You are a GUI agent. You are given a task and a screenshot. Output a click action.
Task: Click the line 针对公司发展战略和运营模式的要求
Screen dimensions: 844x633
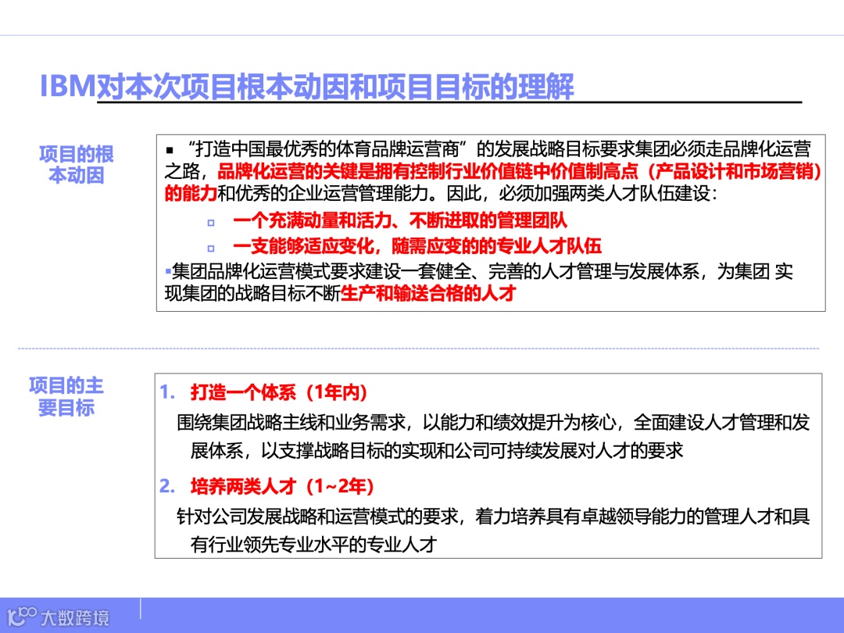[x=493, y=517]
